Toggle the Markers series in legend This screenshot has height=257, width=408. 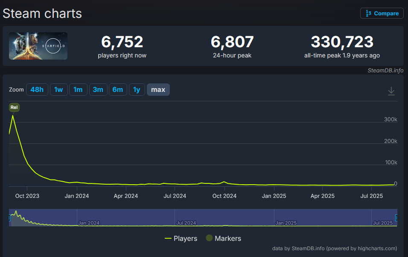click(224, 238)
